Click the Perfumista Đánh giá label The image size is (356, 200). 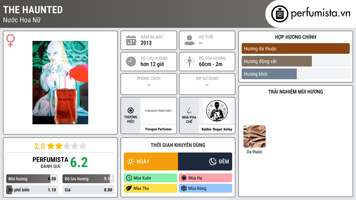[x=50, y=162]
